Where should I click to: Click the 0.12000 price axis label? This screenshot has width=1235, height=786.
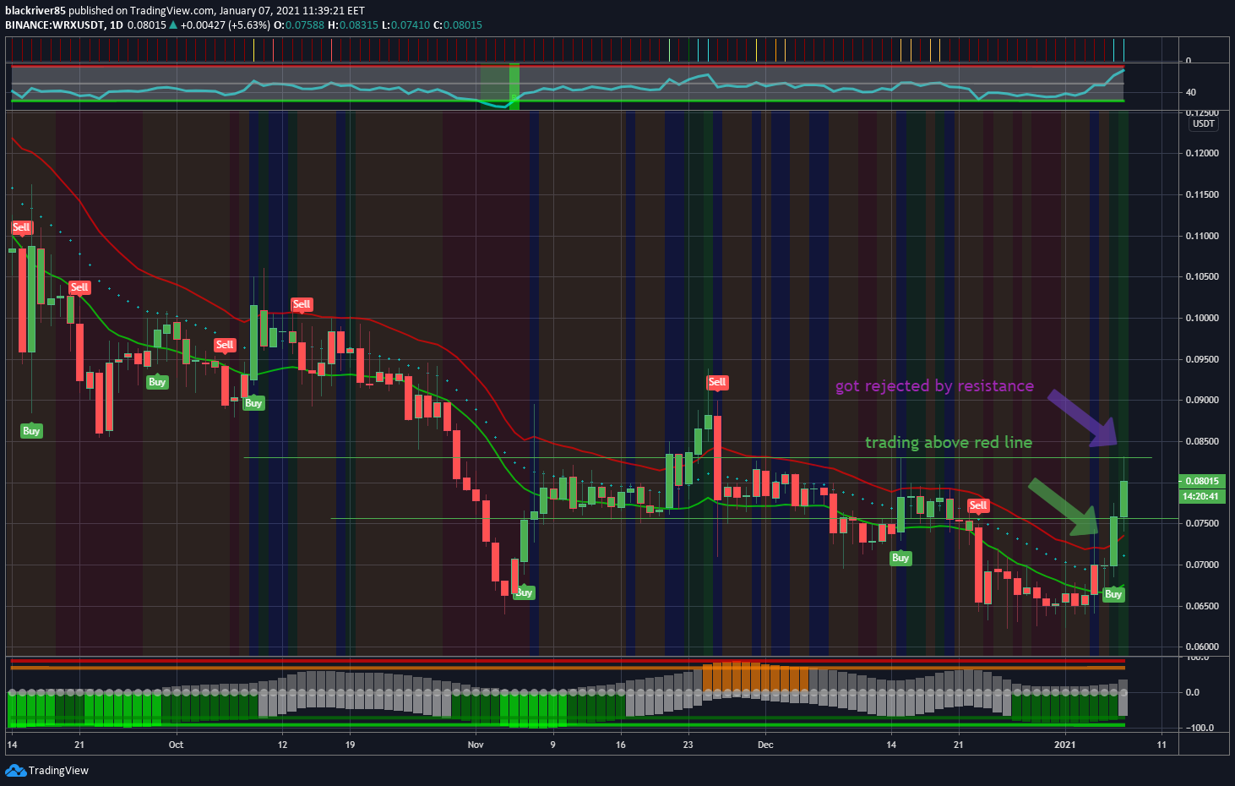click(x=1202, y=154)
